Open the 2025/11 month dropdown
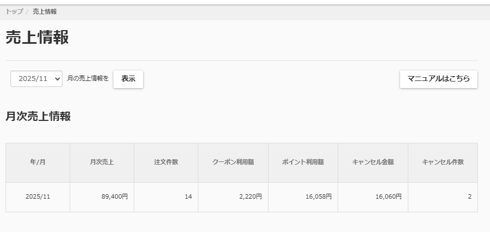This screenshot has width=490, height=232. point(37,79)
